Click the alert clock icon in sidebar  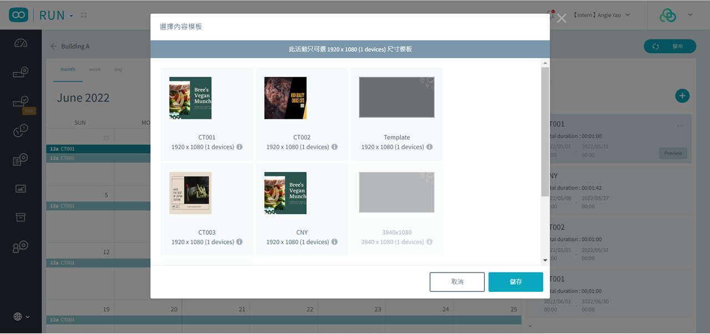(x=21, y=131)
